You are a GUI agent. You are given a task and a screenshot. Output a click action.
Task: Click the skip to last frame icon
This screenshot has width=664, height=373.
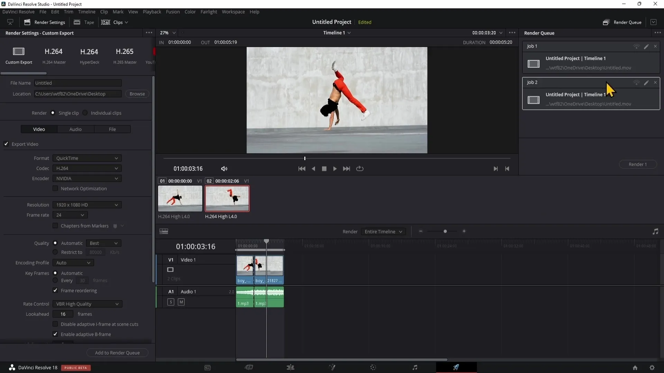click(x=347, y=169)
